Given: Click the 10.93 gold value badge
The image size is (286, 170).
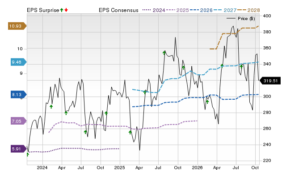Looking at the screenshot, I should click(x=17, y=26).
